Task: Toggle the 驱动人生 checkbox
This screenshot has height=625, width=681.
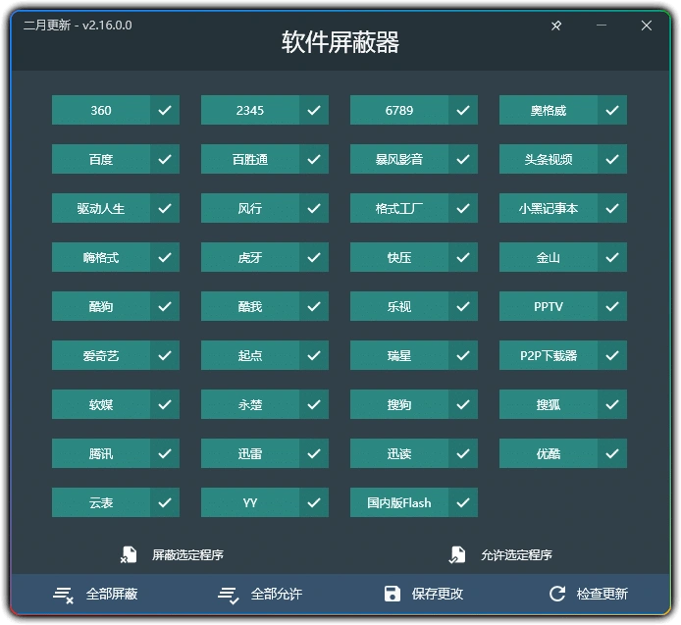Action: (165, 208)
